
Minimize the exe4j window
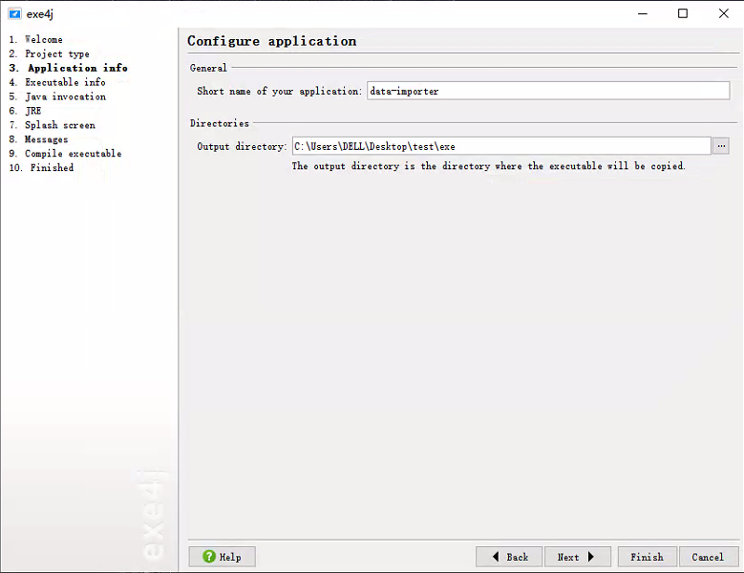click(x=643, y=13)
